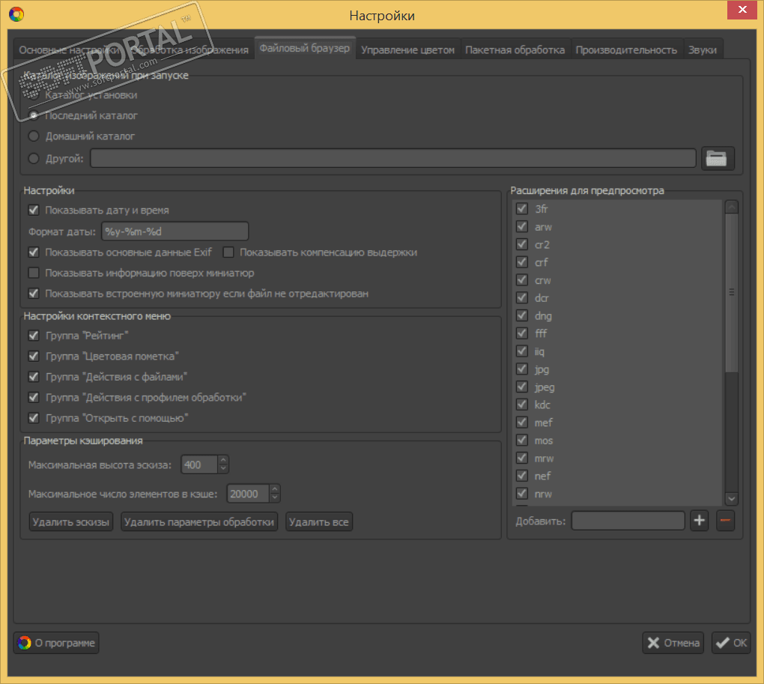Open О программе about dialog
The height and width of the screenshot is (684, 764).
tap(56, 643)
